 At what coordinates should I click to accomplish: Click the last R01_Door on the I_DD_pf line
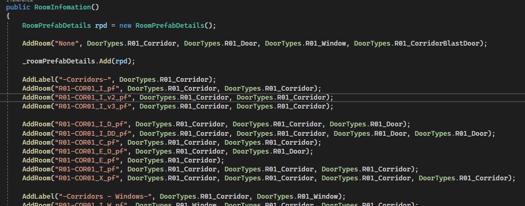pyautogui.click(x=471, y=134)
